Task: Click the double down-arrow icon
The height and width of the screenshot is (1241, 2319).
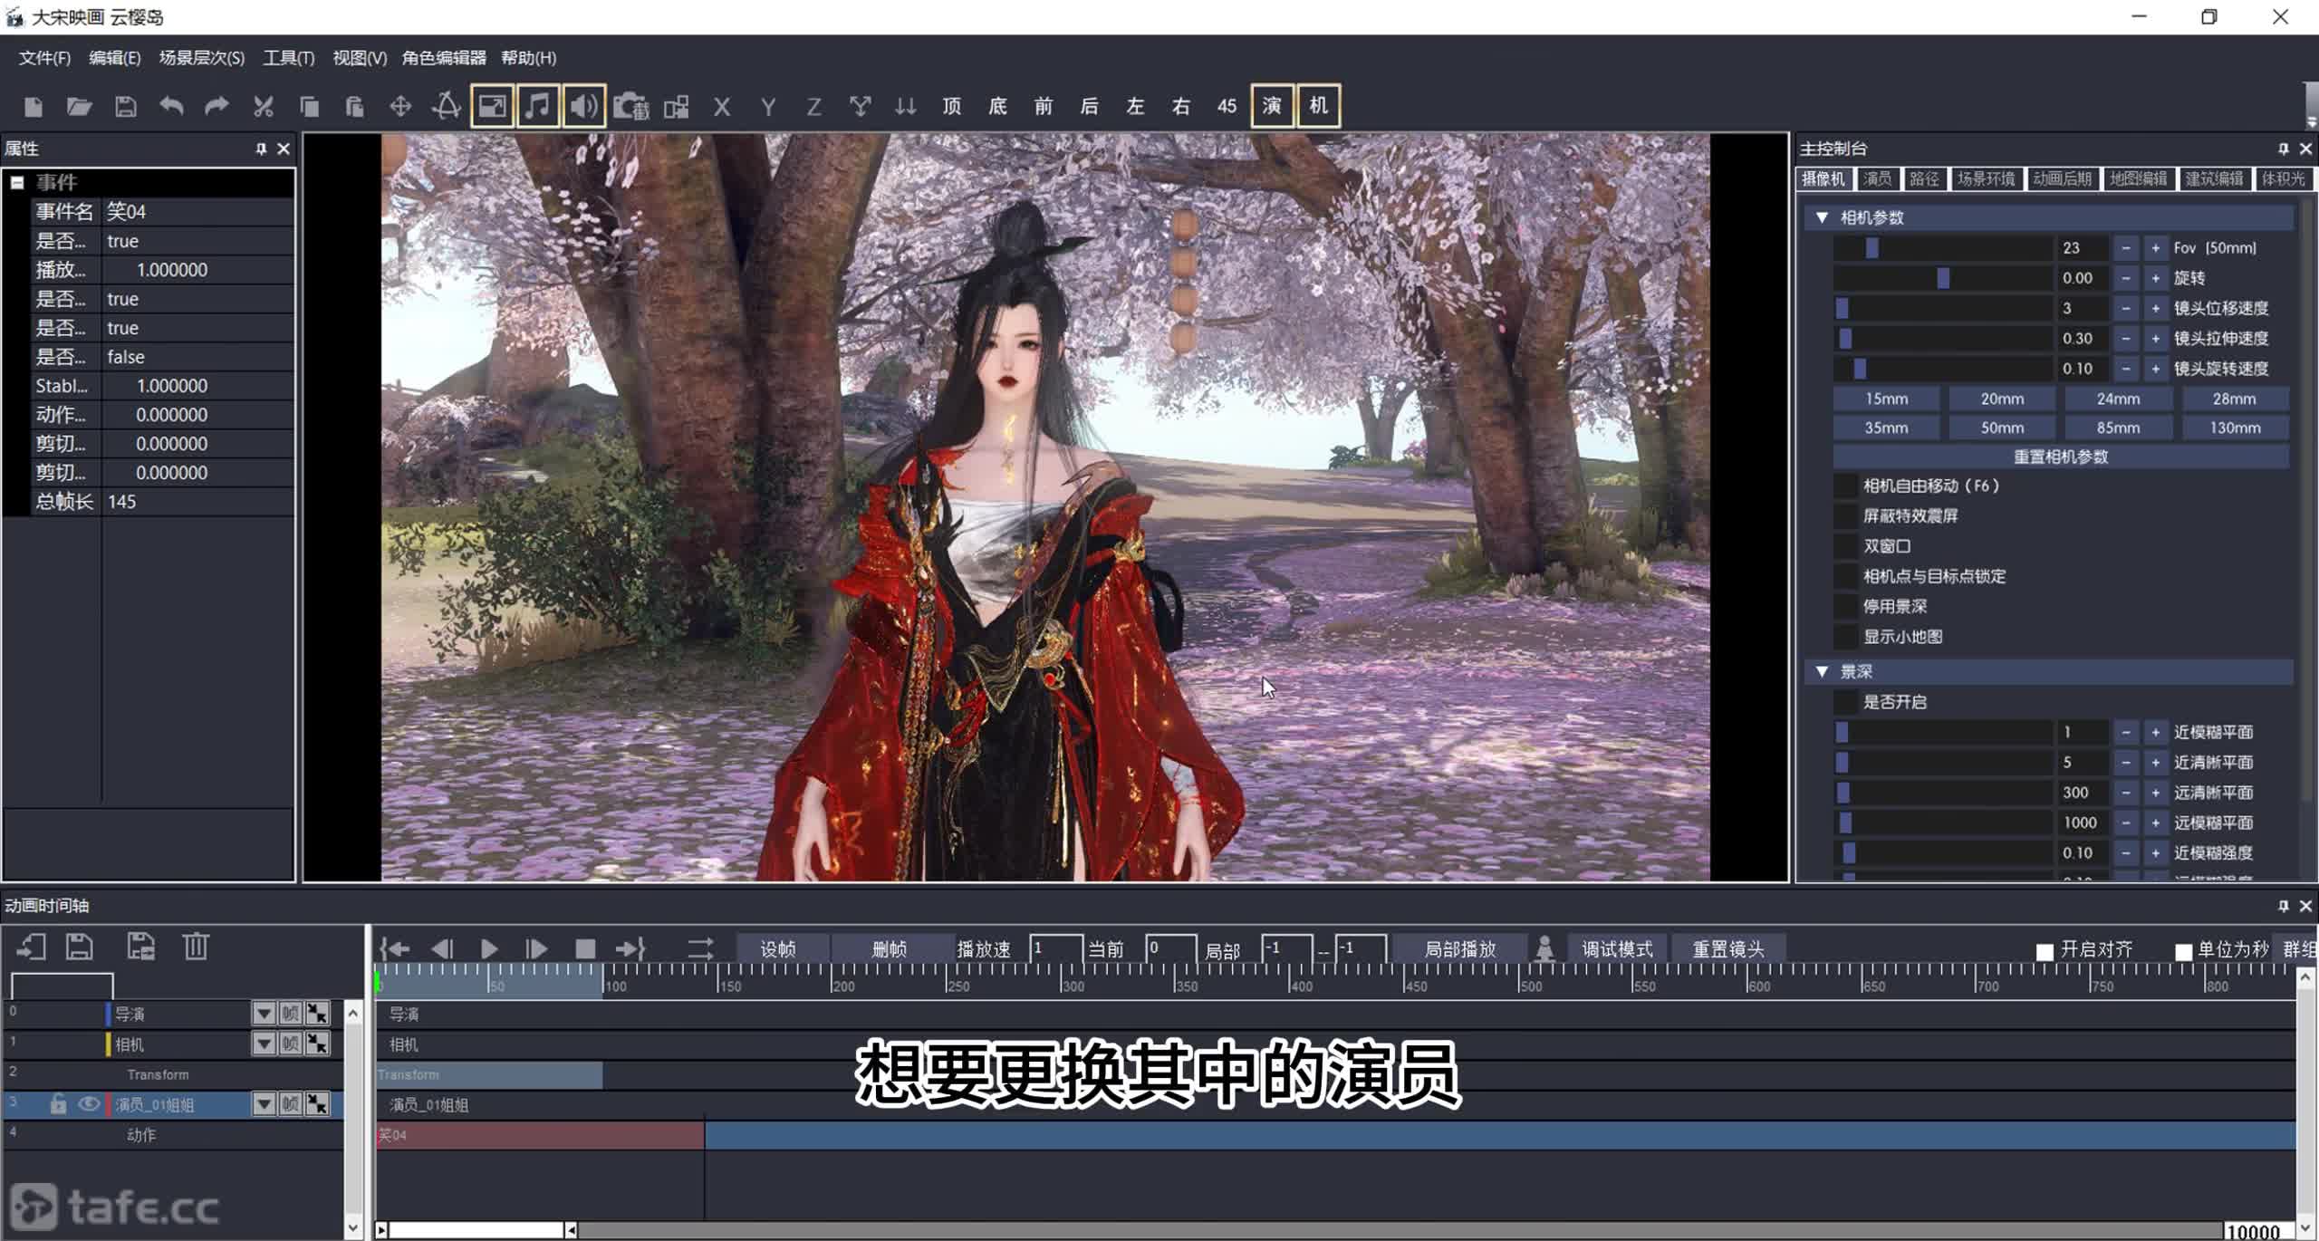Action: 905,107
